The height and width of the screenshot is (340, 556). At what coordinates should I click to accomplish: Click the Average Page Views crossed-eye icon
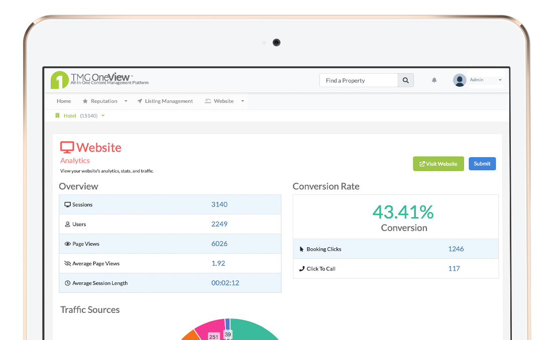pos(67,263)
